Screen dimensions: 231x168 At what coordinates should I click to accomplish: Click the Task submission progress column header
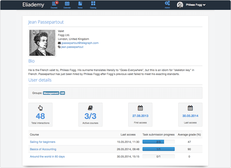click(x=158, y=135)
